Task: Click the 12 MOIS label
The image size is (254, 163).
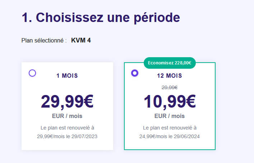Action: tap(170, 76)
